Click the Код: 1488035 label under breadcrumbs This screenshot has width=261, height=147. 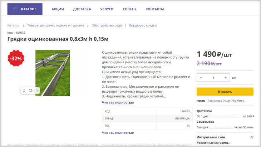16,33
